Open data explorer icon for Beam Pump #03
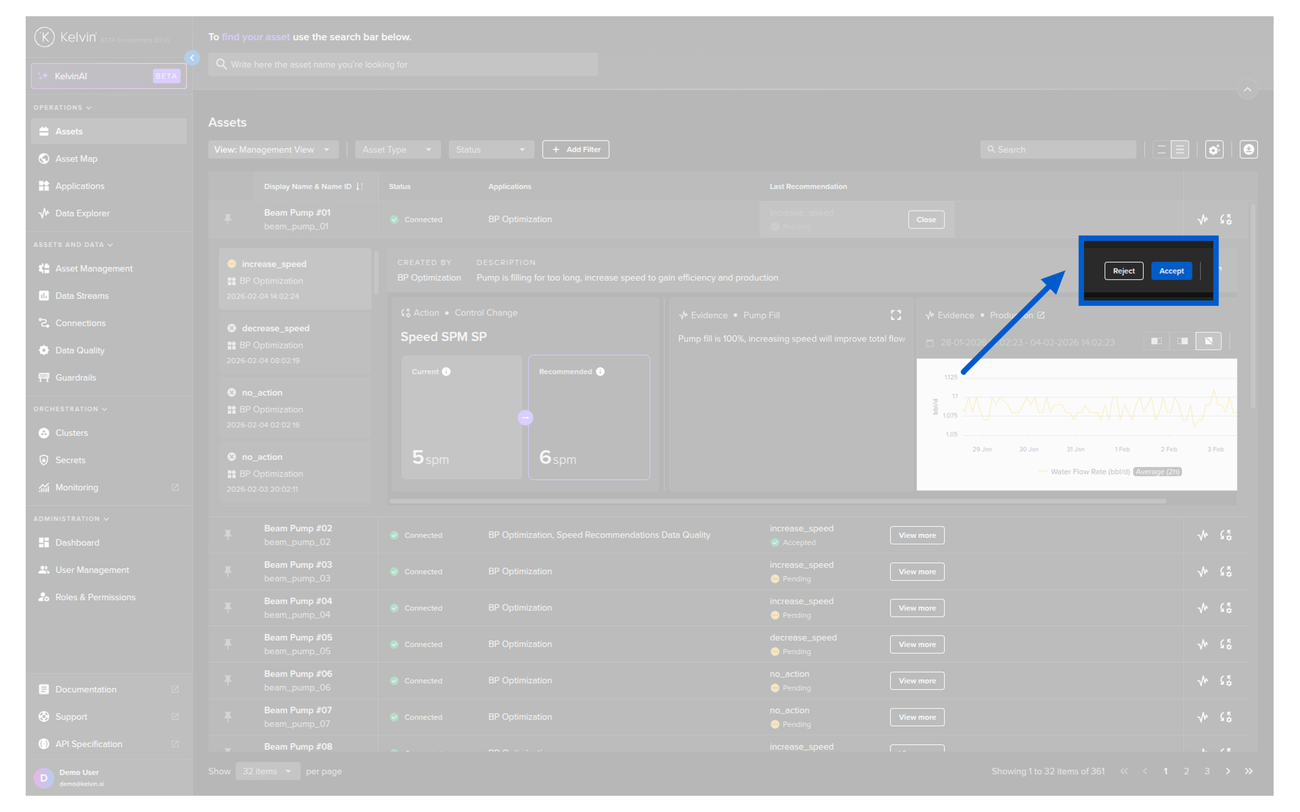Screen dimensions: 1300x812 pyautogui.click(x=1202, y=571)
